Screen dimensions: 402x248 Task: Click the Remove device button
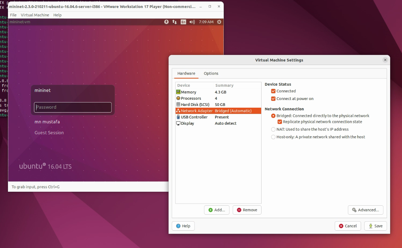[247, 210]
